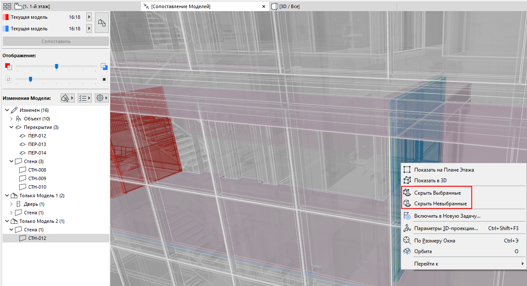Collapse the Только Модель 1 (2) group
Screen dimensions: 527x286
pos(7,196)
